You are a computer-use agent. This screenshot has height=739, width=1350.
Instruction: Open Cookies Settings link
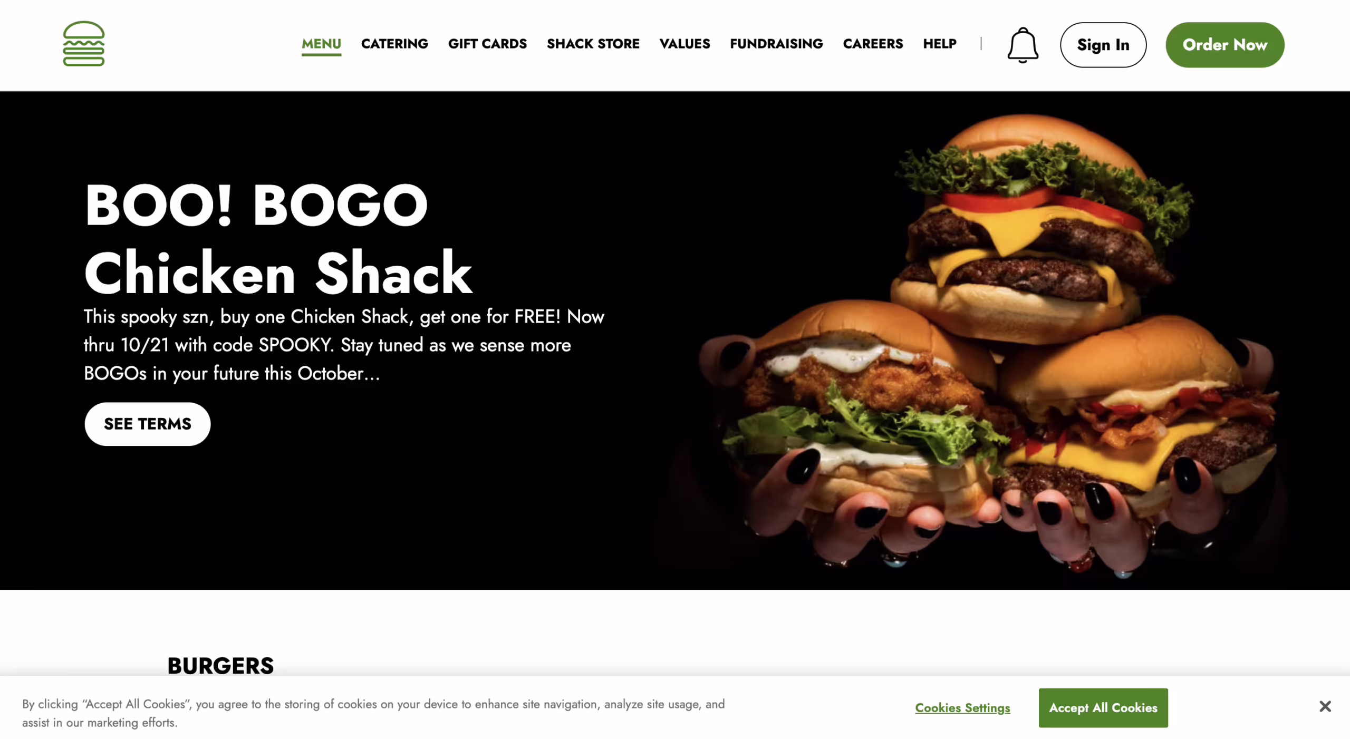(x=962, y=707)
